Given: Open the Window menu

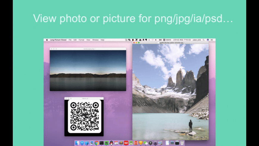Looking at the screenshot, I should click(x=95, y=40).
